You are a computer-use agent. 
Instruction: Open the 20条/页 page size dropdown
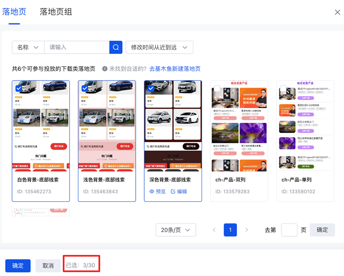175,230
